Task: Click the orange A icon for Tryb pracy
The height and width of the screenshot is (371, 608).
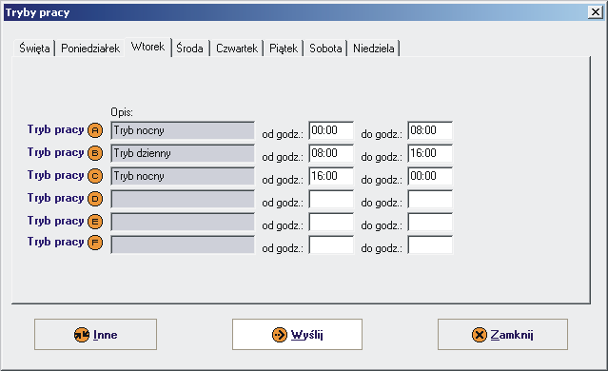Action: (x=95, y=130)
